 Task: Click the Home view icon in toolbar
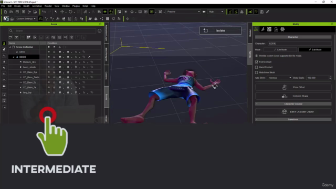coord(132,12)
